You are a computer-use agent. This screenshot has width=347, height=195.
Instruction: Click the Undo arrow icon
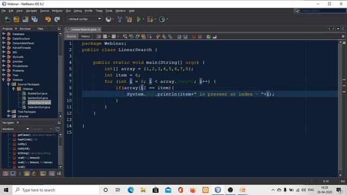(x=48, y=19)
